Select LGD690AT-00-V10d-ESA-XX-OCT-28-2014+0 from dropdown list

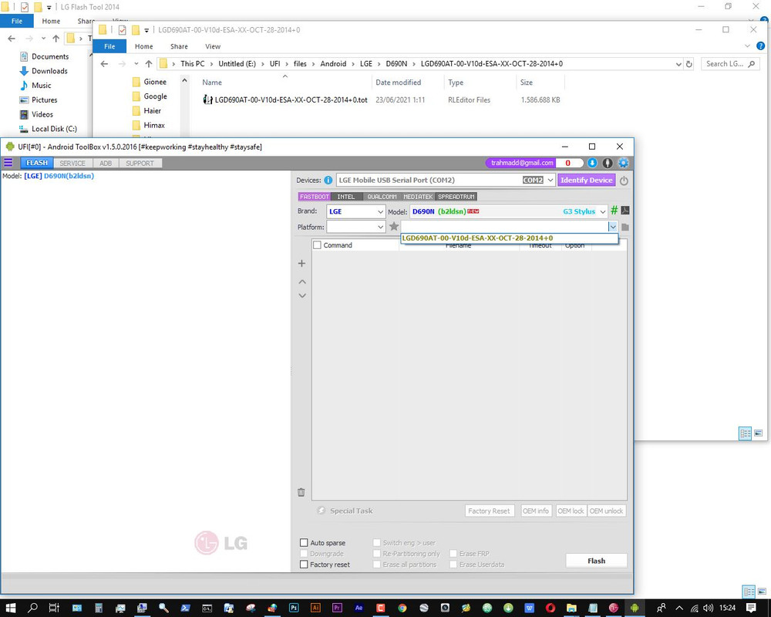click(x=510, y=238)
